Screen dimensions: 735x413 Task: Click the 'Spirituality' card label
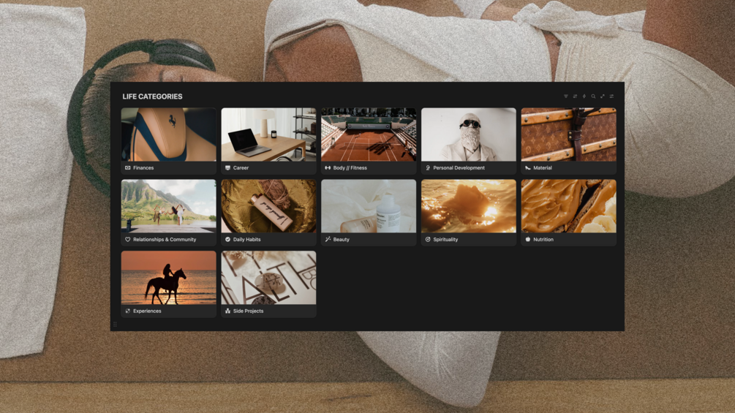click(x=445, y=239)
